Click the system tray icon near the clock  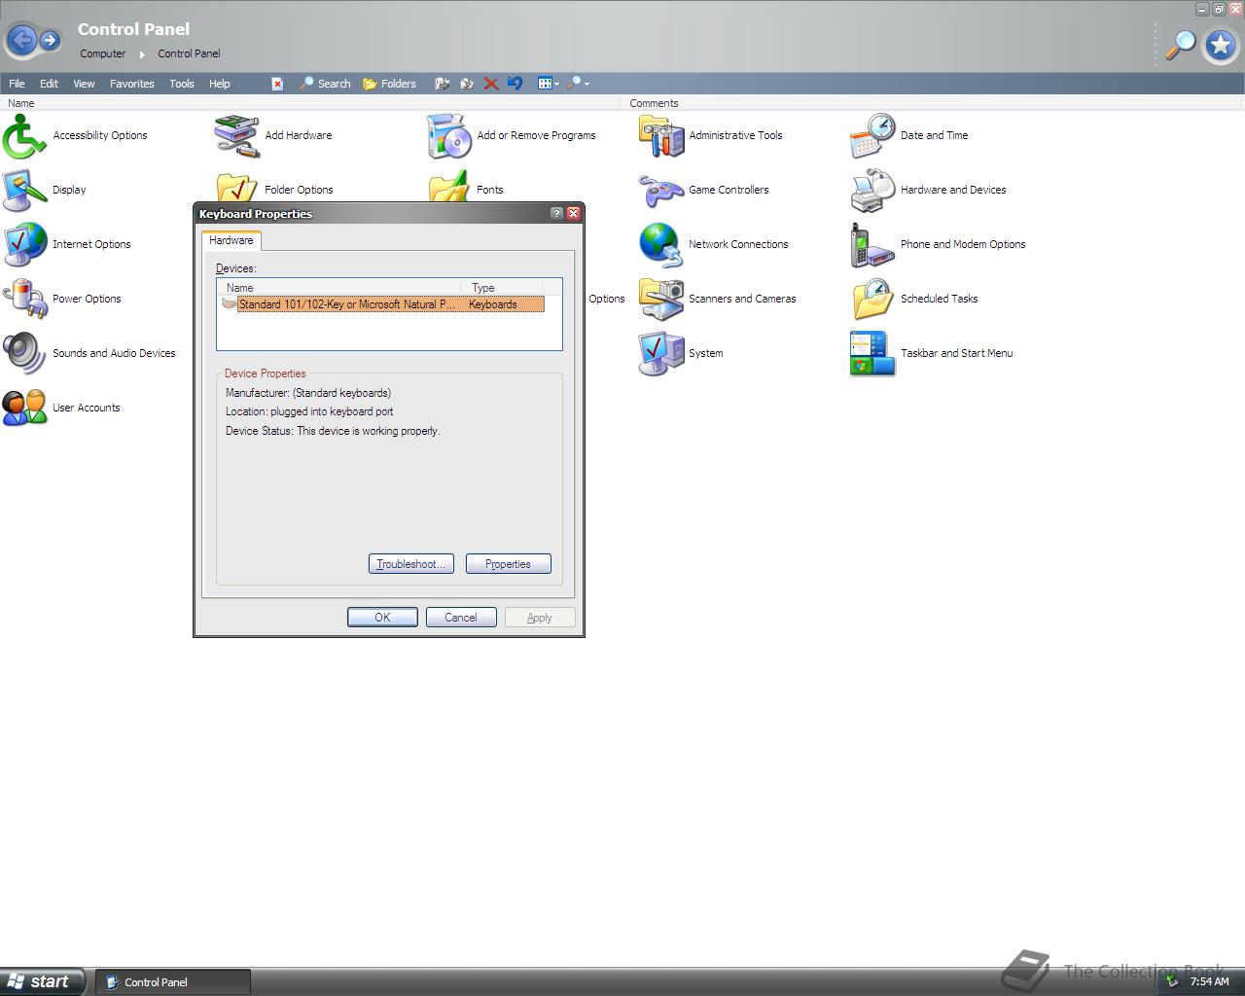(x=1172, y=981)
